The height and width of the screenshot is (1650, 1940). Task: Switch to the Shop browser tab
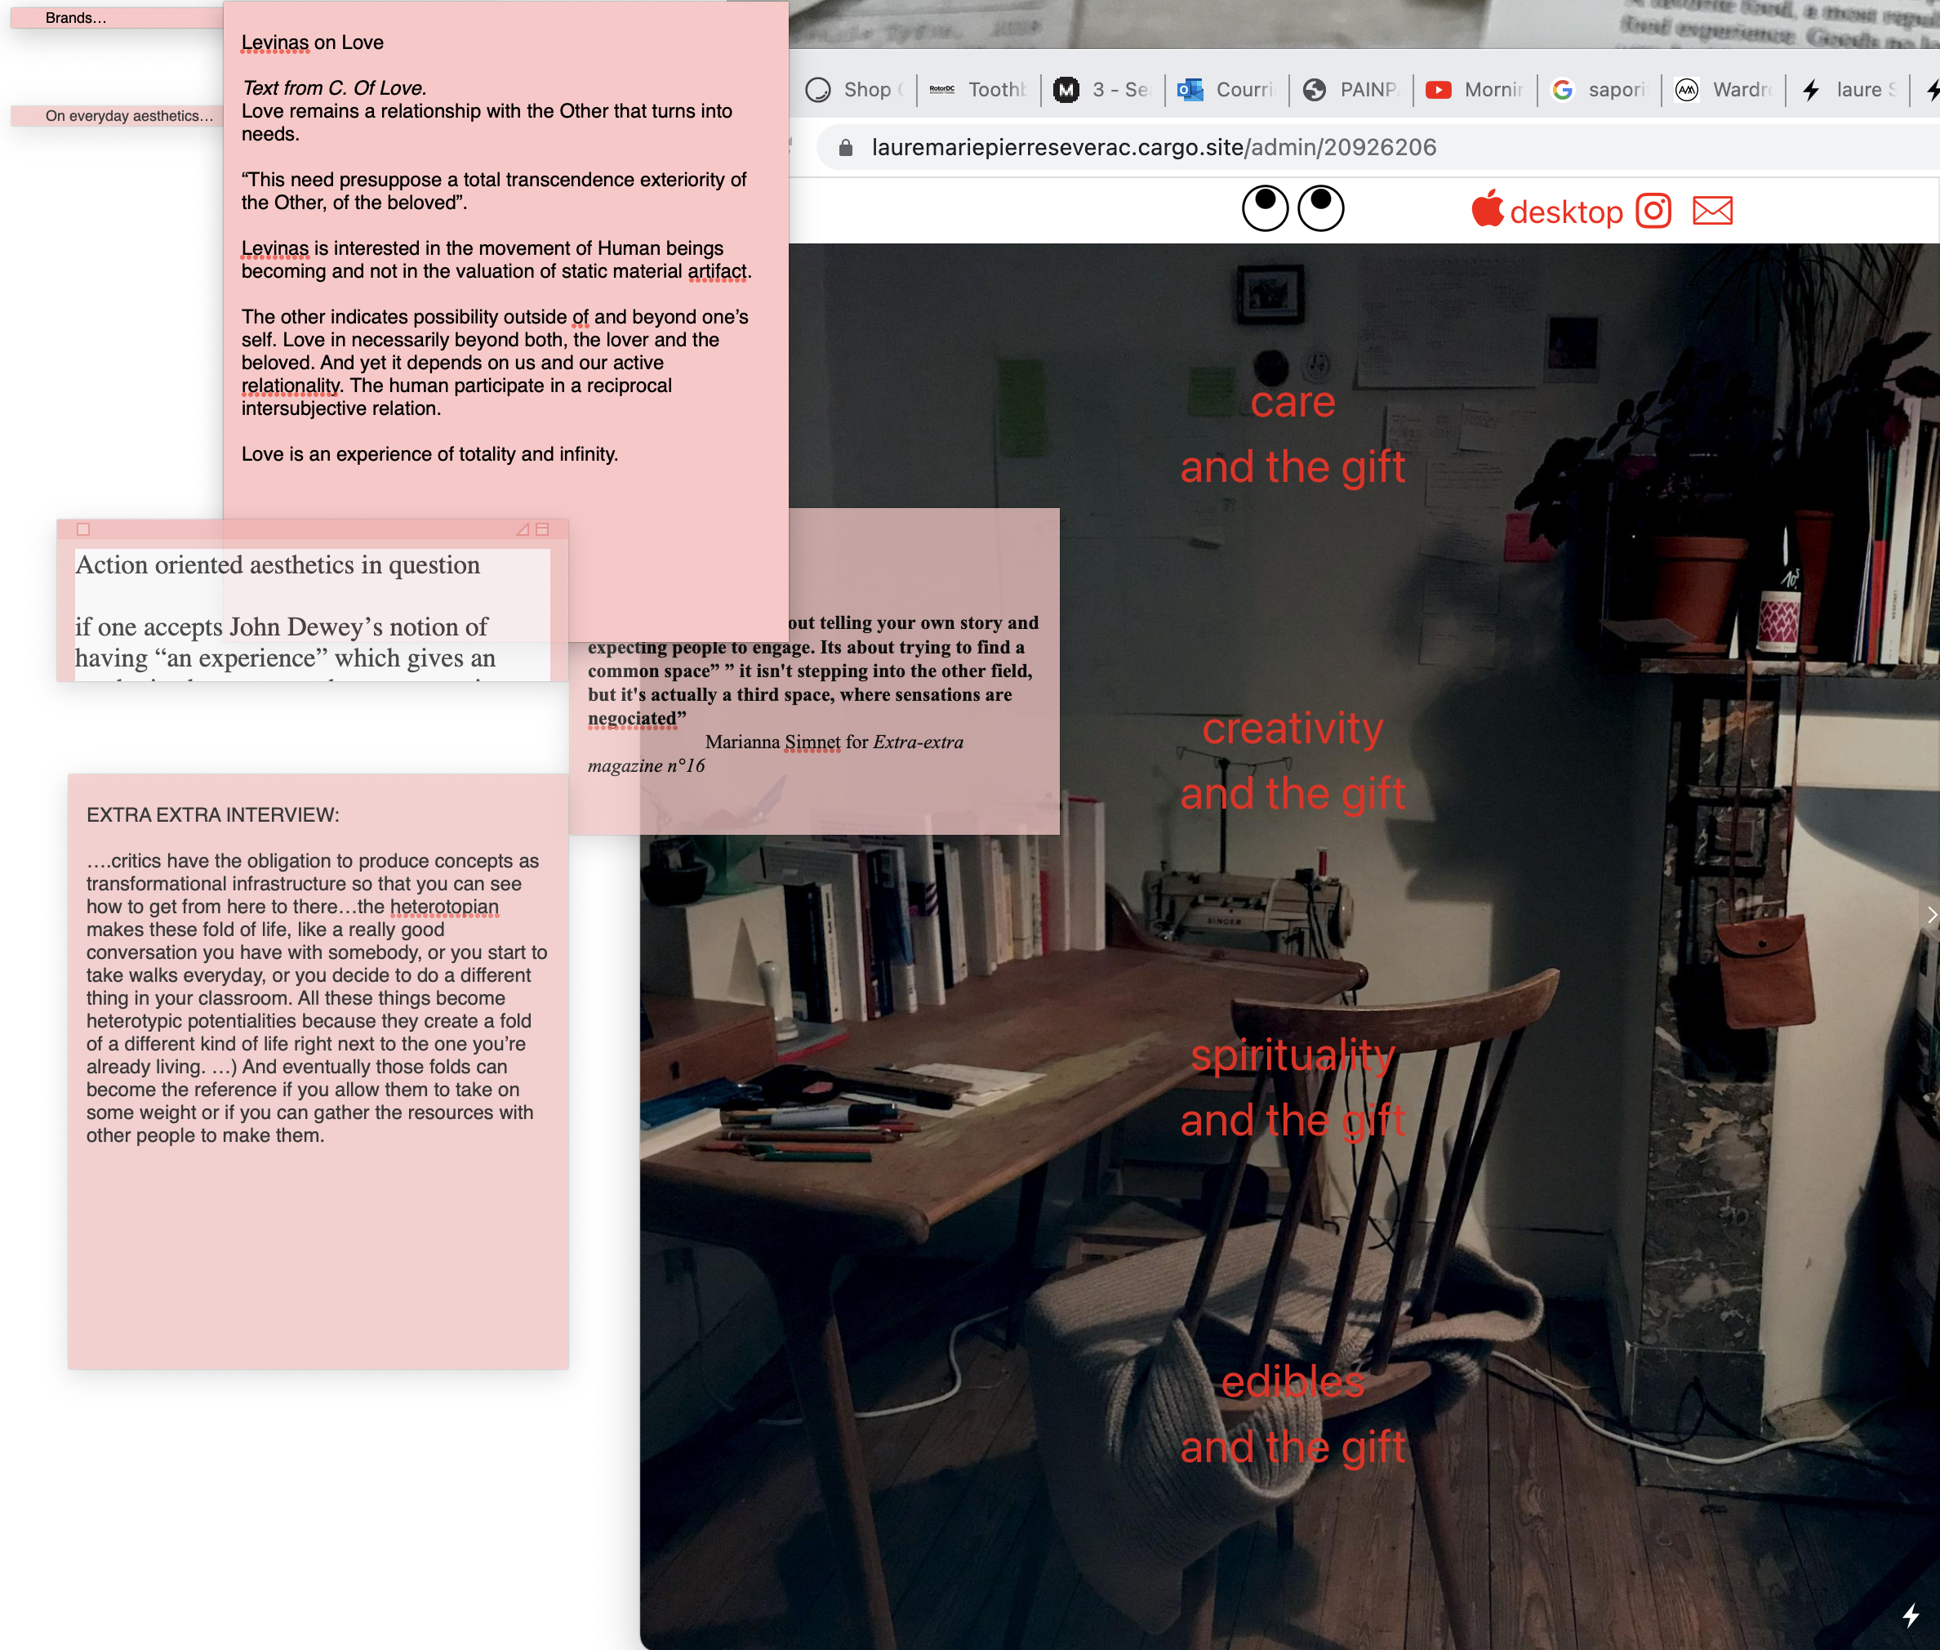(853, 90)
